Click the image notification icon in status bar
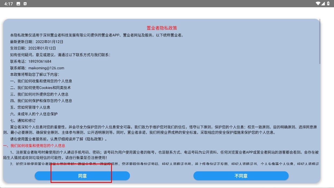334x188 pixels. pos(18,4)
